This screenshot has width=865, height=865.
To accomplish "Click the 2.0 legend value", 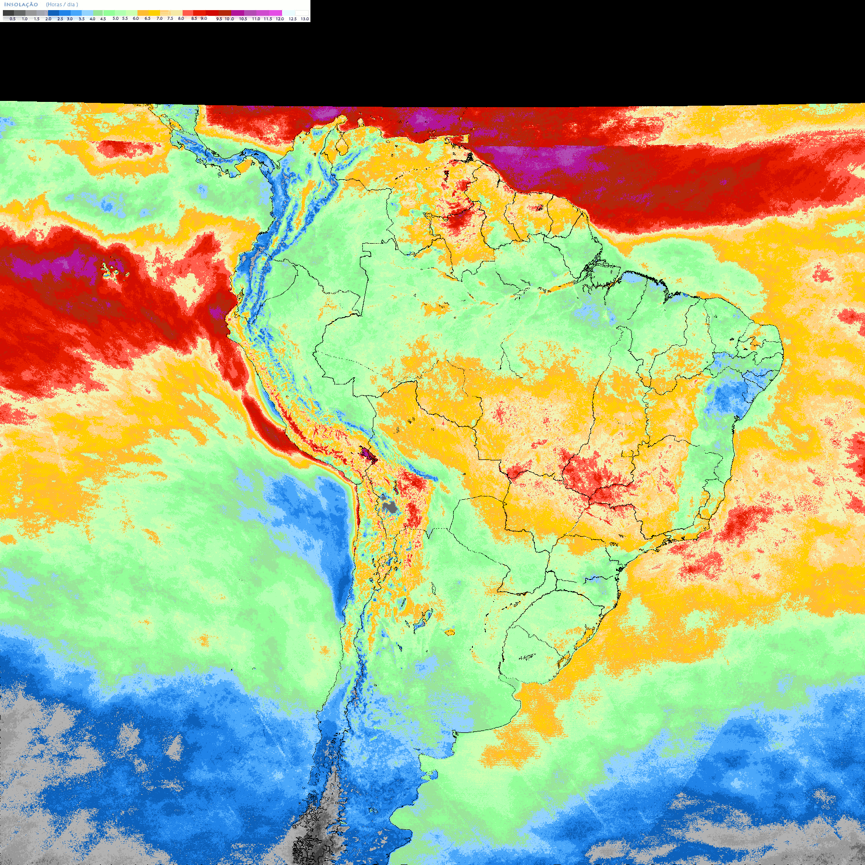I will 48,19.
